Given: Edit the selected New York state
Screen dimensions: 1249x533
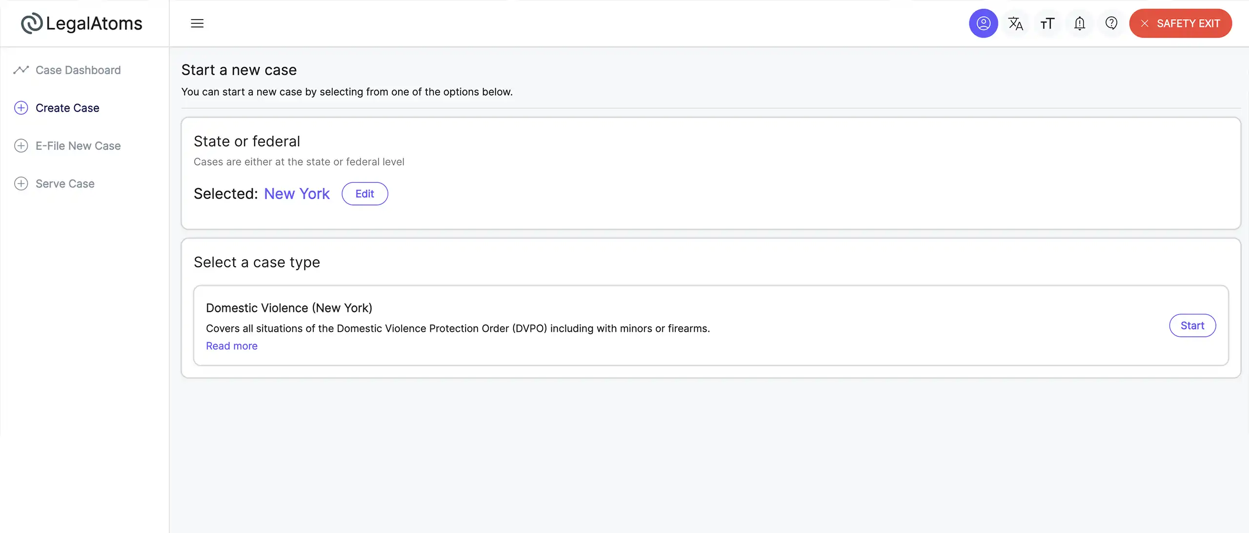Looking at the screenshot, I should pos(364,194).
